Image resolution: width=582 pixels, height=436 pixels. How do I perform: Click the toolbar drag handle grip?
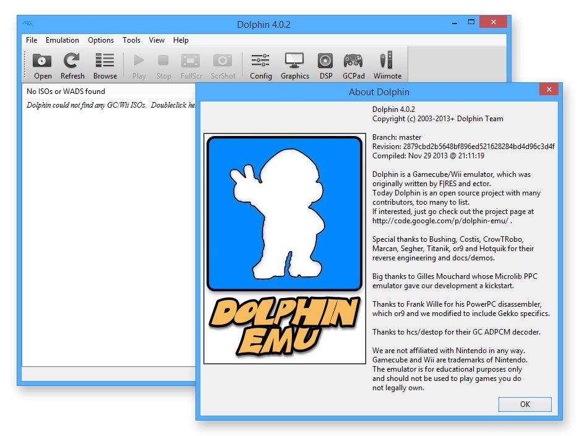click(x=25, y=66)
